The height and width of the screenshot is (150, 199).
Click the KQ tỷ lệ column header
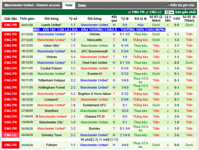click(x=141, y=19)
